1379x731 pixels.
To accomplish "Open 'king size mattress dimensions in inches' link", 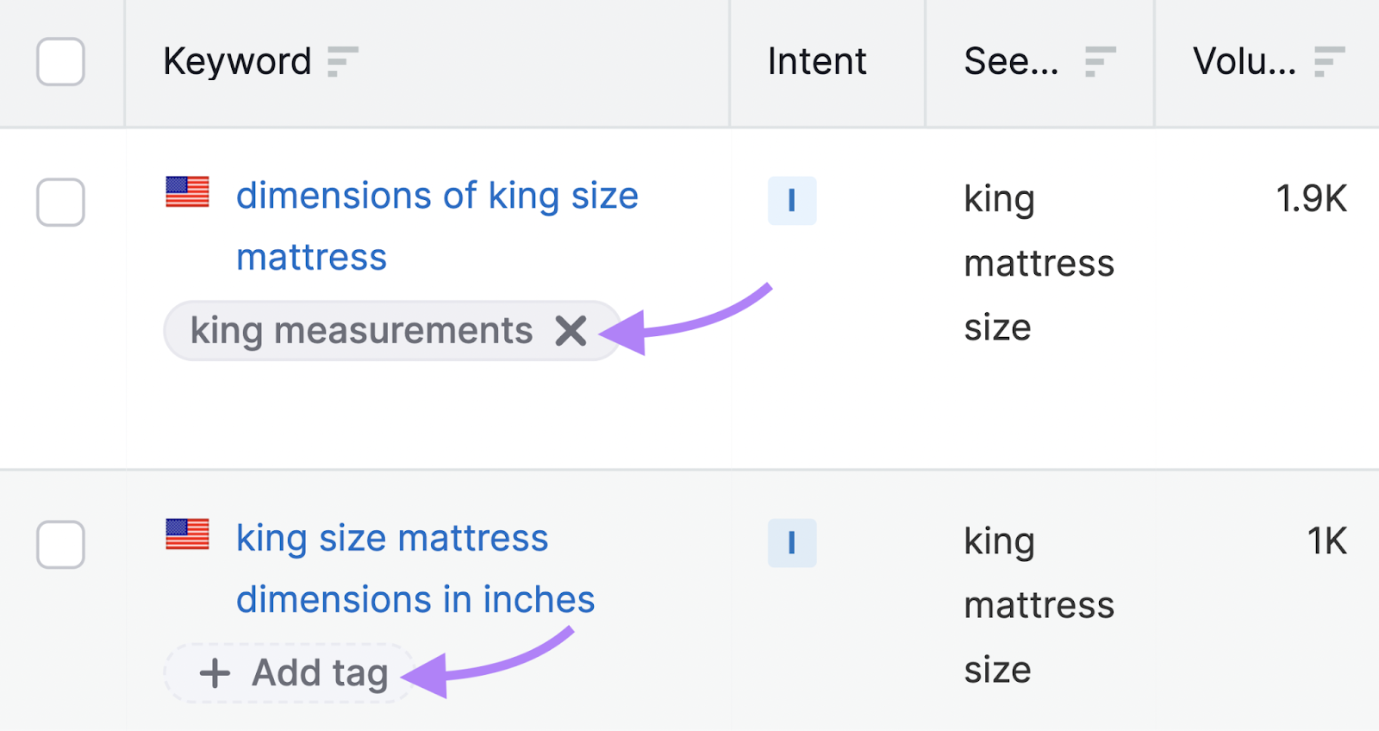I will 392,539.
